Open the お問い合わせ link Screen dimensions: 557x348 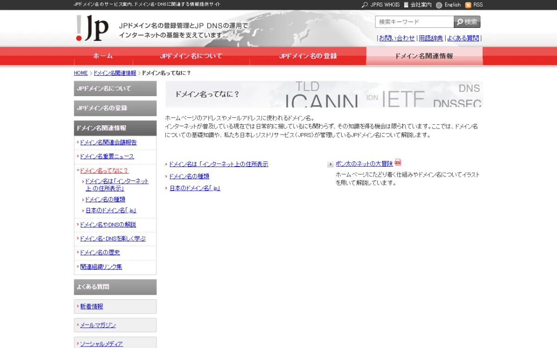397,38
